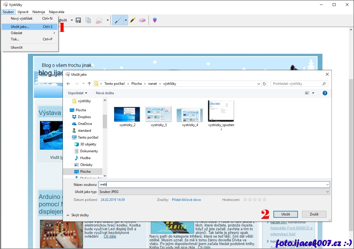The height and width of the screenshot is (249, 354).
Task: Click the save floppy disk toolbar icon
Action: click(78, 20)
